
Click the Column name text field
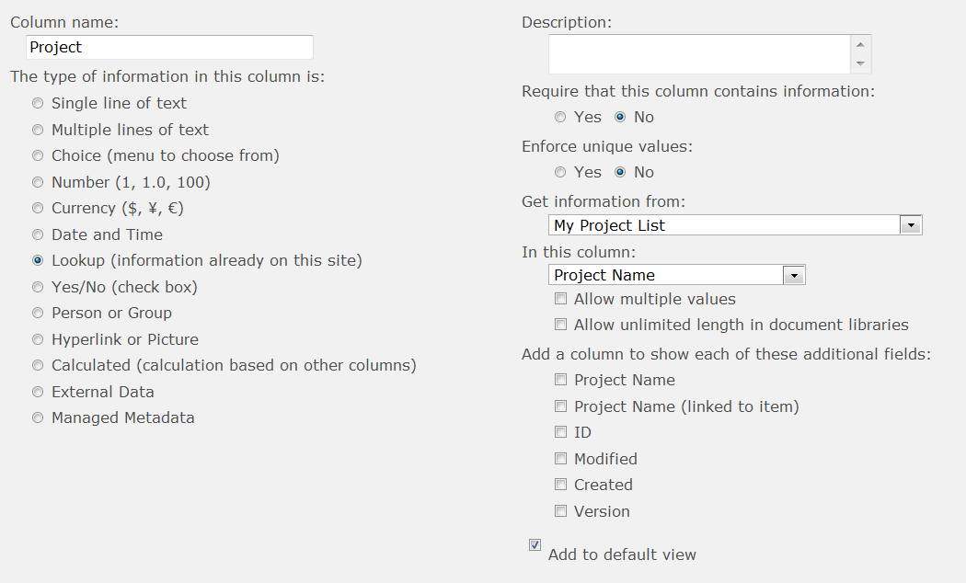tap(169, 47)
